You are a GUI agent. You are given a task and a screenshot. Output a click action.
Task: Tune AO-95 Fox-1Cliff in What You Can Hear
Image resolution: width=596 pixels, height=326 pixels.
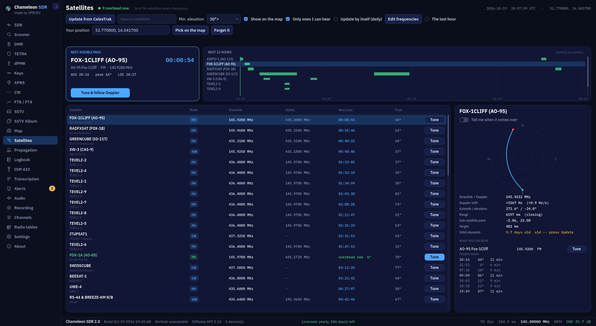point(576,249)
